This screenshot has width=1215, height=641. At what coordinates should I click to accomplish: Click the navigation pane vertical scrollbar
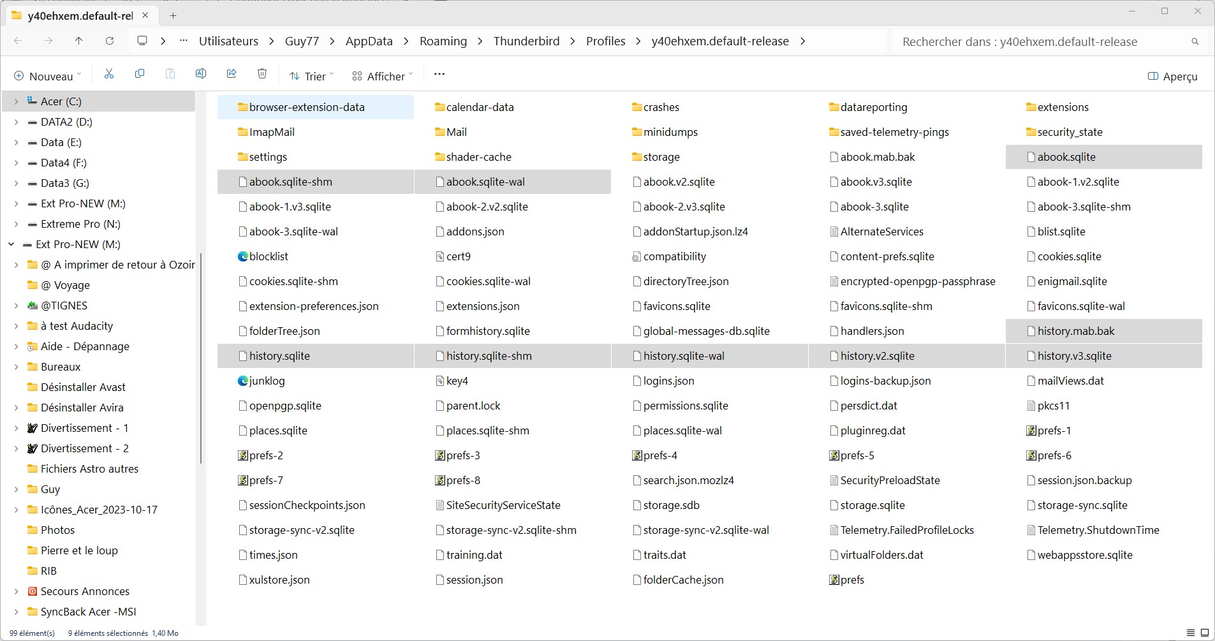pyautogui.click(x=201, y=357)
